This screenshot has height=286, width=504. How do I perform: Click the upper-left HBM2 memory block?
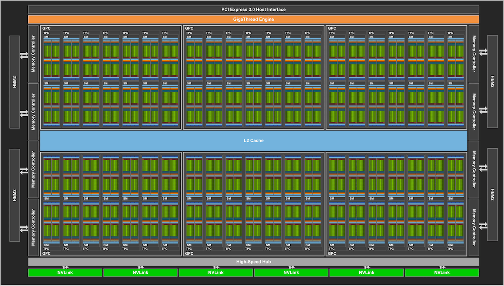pyautogui.click(x=15, y=81)
